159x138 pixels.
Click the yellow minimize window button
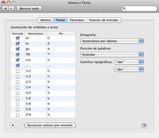click(x=8, y=2)
